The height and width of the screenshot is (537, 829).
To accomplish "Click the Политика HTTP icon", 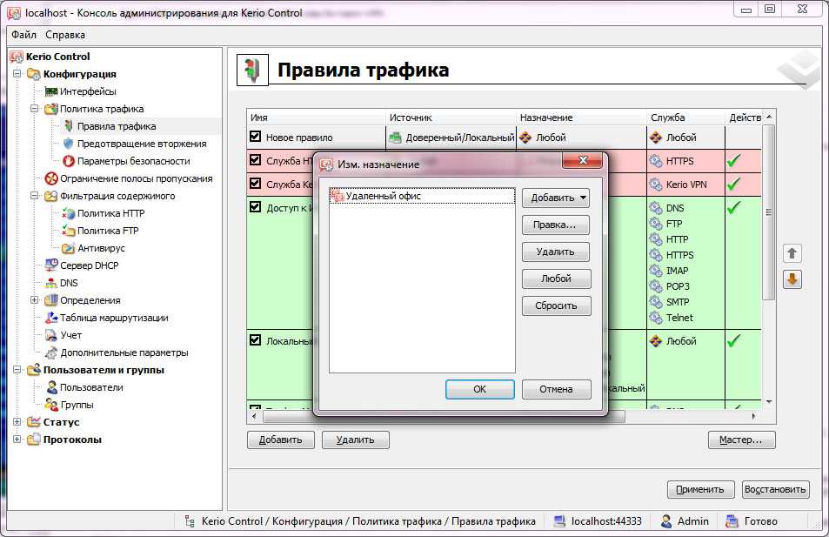I will pyautogui.click(x=68, y=213).
